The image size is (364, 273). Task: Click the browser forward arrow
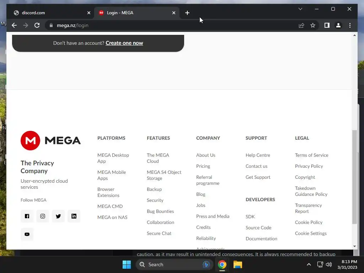(26, 25)
